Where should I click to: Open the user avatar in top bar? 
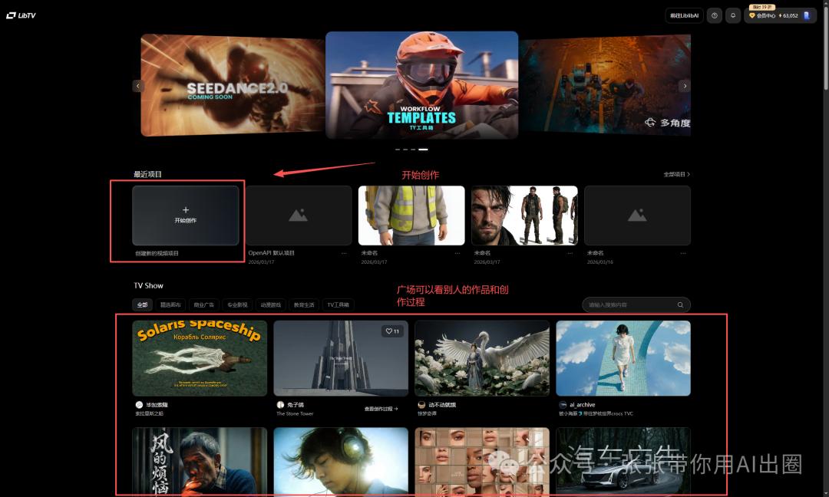pyautogui.click(x=806, y=15)
